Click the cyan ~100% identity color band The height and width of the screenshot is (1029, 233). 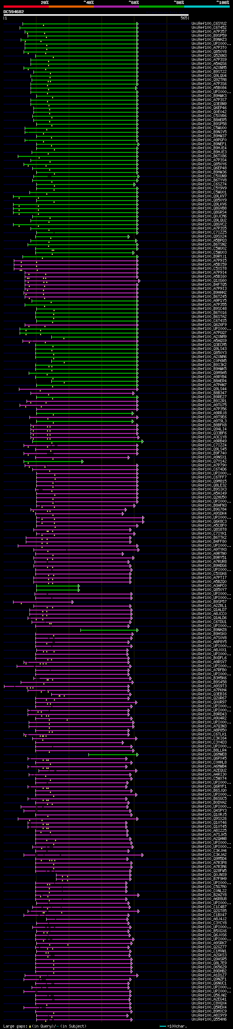(x=207, y=7)
